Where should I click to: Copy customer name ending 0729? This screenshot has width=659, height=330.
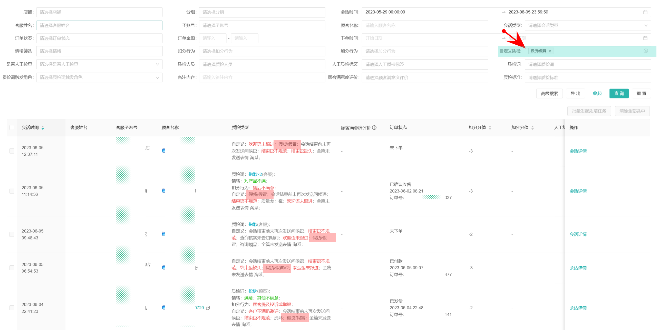click(x=208, y=308)
